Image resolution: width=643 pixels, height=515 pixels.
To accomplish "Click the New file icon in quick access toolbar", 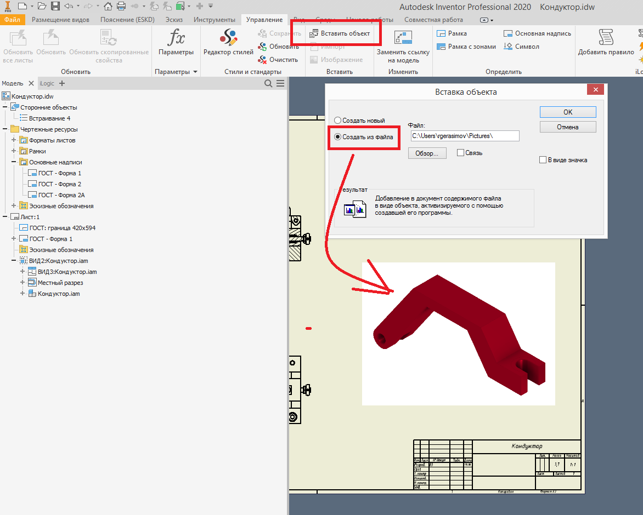I will [x=22, y=6].
